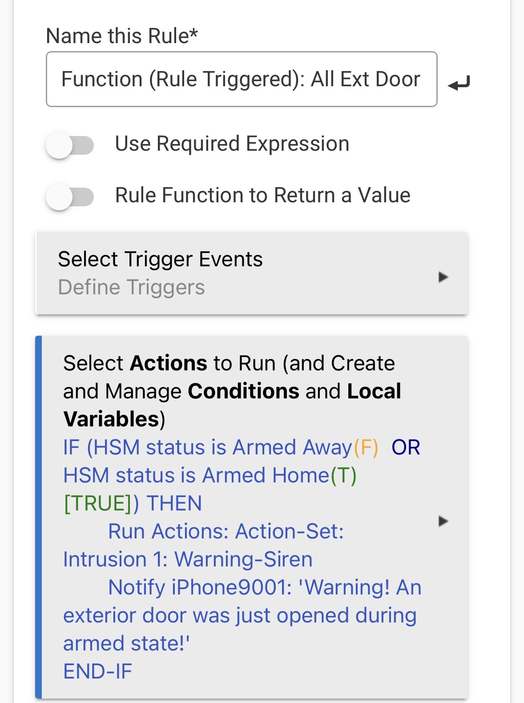Screen dimensions: 524x703
Task: Click the END-IF statement
Action: point(97,671)
